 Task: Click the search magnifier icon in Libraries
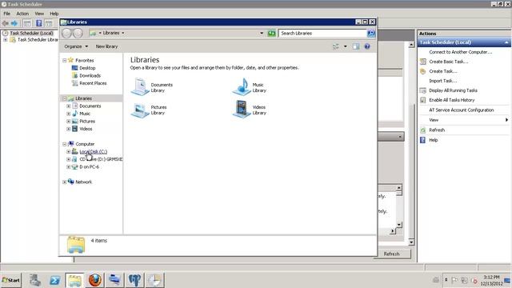coord(371,34)
